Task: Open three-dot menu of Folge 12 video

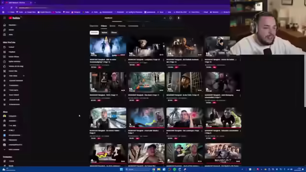Action: coord(125,96)
